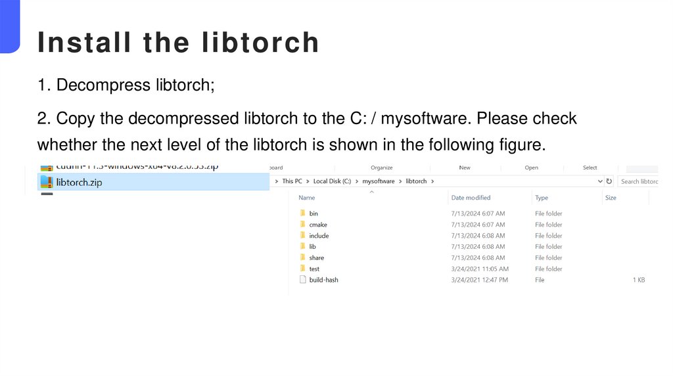The image size is (673, 377).
Task: Select the libtorch.zip file entry
Action: point(79,183)
